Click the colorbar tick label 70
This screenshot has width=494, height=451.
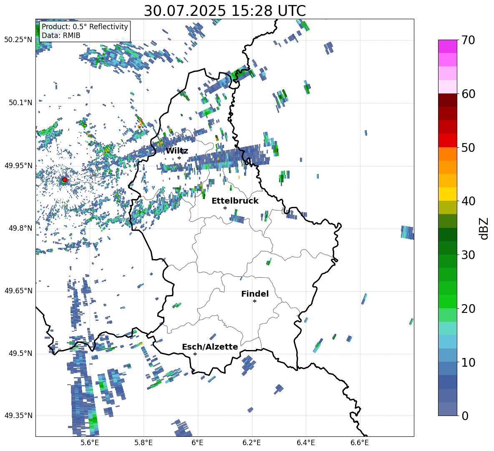point(468,40)
